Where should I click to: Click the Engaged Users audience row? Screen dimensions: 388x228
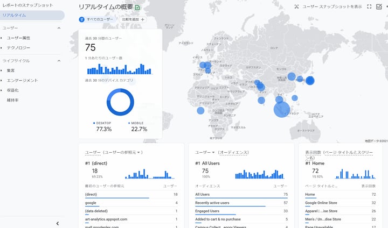click(x=241, y=211)
